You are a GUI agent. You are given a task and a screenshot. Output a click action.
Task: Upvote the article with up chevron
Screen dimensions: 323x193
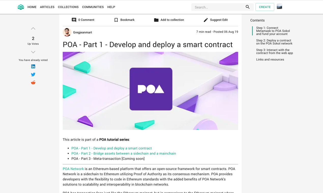click(33, 28)
